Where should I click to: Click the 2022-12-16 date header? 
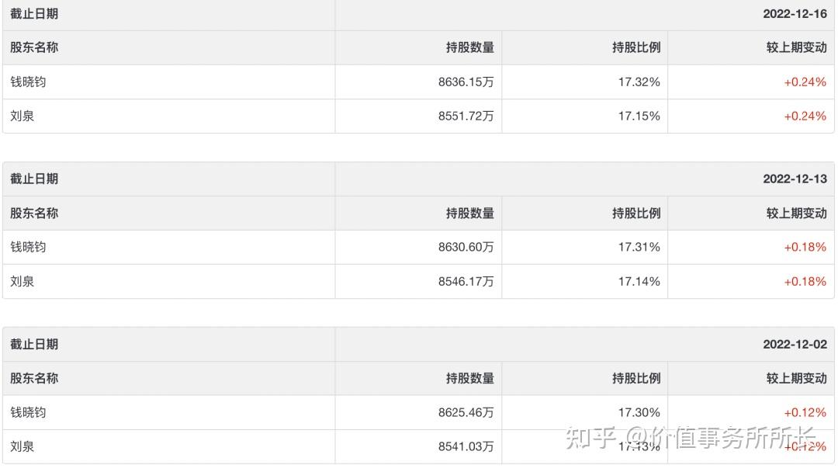[x=795, y=14]
